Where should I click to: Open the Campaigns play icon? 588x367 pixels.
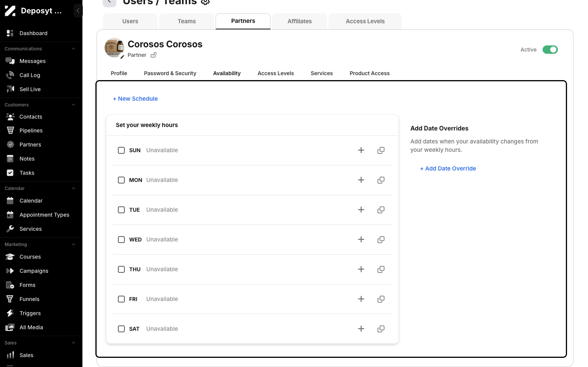[10, 271]
